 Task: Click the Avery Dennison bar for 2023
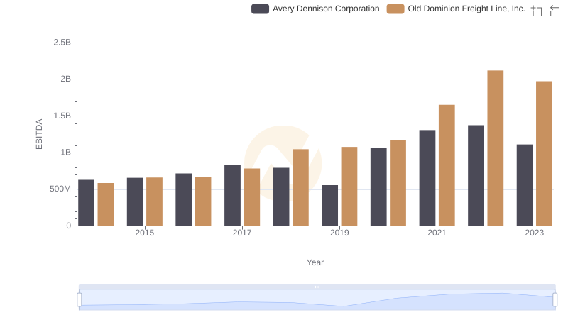[x=525, y=185]
